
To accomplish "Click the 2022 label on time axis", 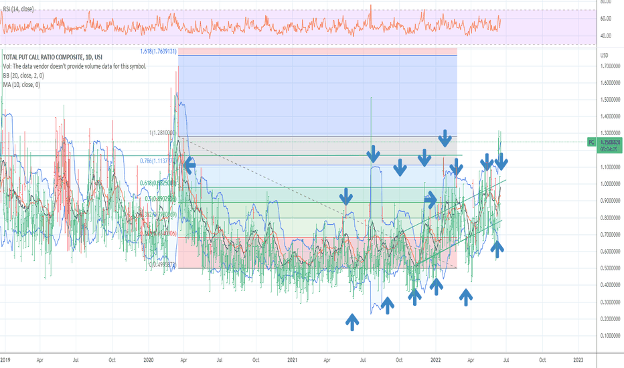I will pos(435,360).
